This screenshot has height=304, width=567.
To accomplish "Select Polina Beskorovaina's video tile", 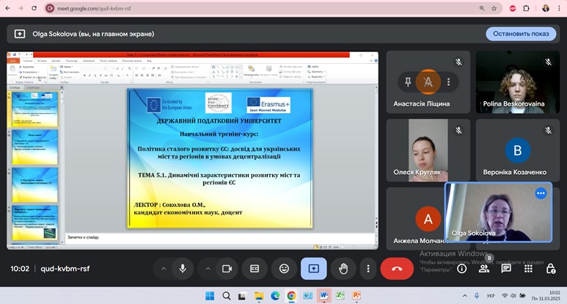I will (x=517, y=82).
